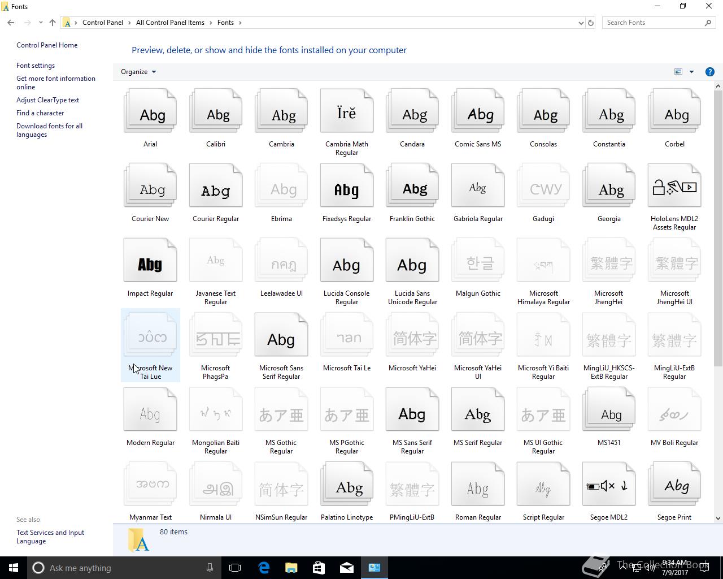This screenshot has width=723, height=579.
Task: Open the Mail app on taskbar
Action: 347,568
